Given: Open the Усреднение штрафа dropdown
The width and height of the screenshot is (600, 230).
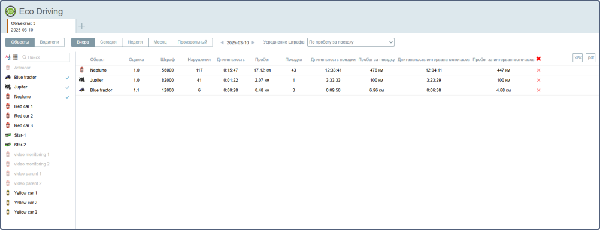Looking at the screenshot, I should (351, 42).
